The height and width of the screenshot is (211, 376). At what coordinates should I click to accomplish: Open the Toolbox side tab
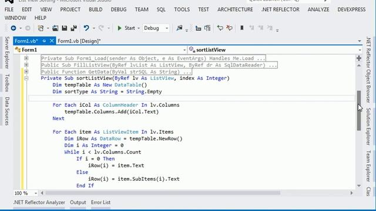click(x=7, y=83)
